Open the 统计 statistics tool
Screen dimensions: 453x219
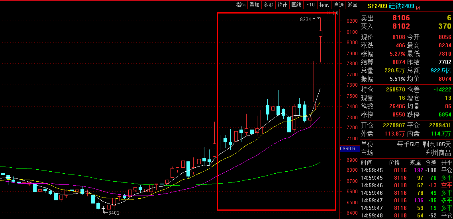(282, 5)
